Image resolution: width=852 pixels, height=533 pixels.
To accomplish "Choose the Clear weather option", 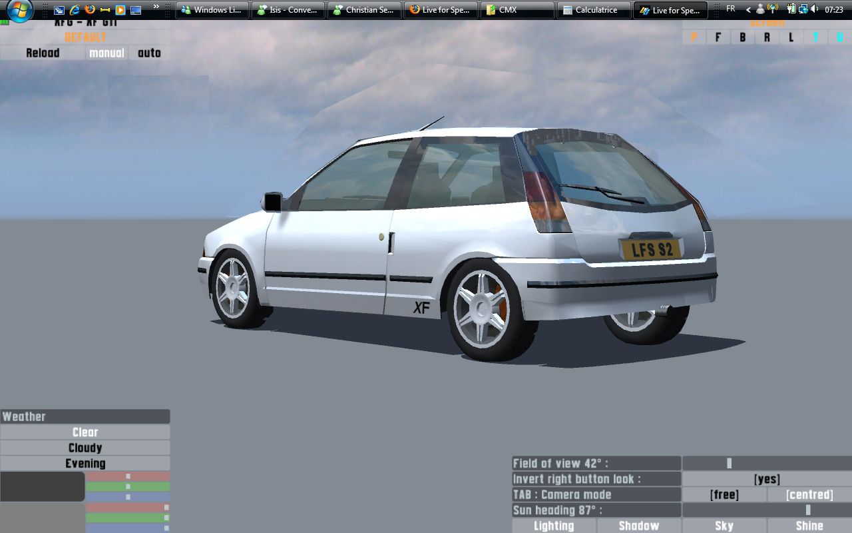I will tap(85, 432).
